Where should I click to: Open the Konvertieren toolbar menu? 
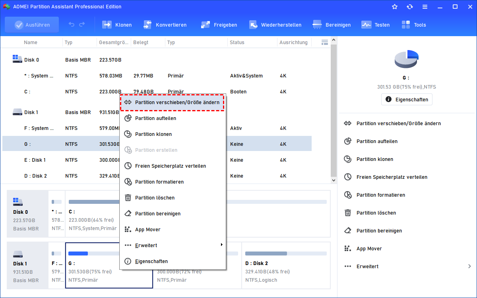point(165,25)
